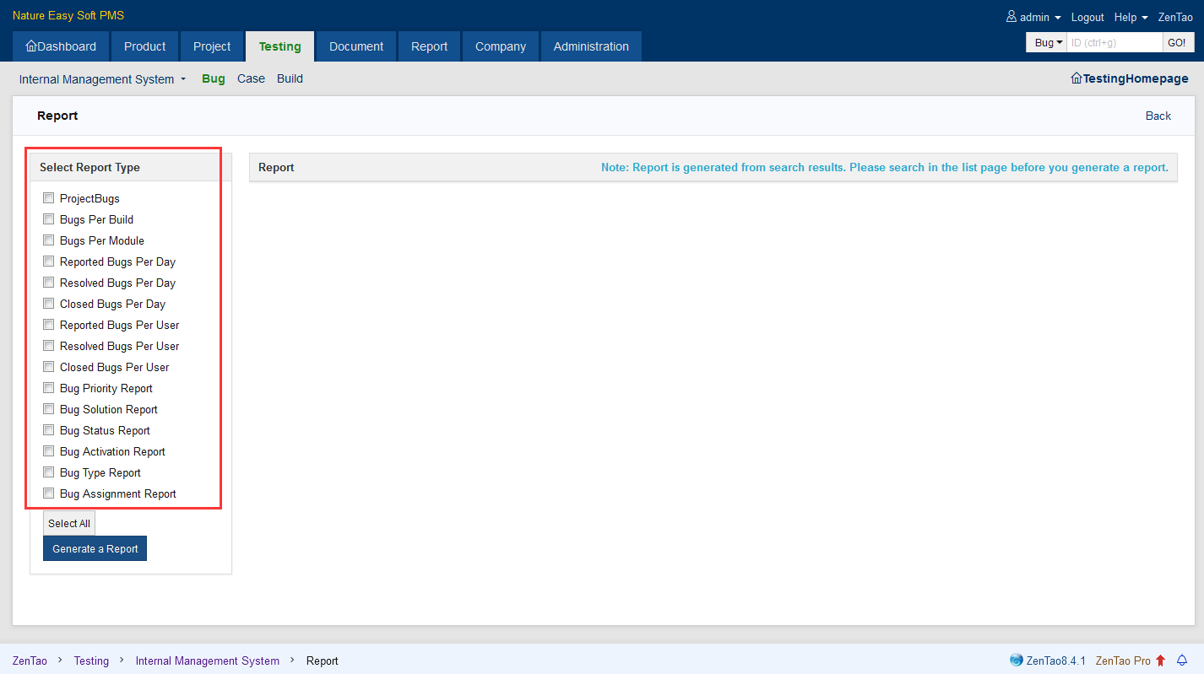Switch to the Project tab
This screenshot has height=674, width=1204.
212,46
